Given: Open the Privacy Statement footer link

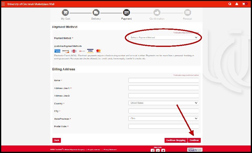Looking at the screenshot, I should click(x=110, y=149).
